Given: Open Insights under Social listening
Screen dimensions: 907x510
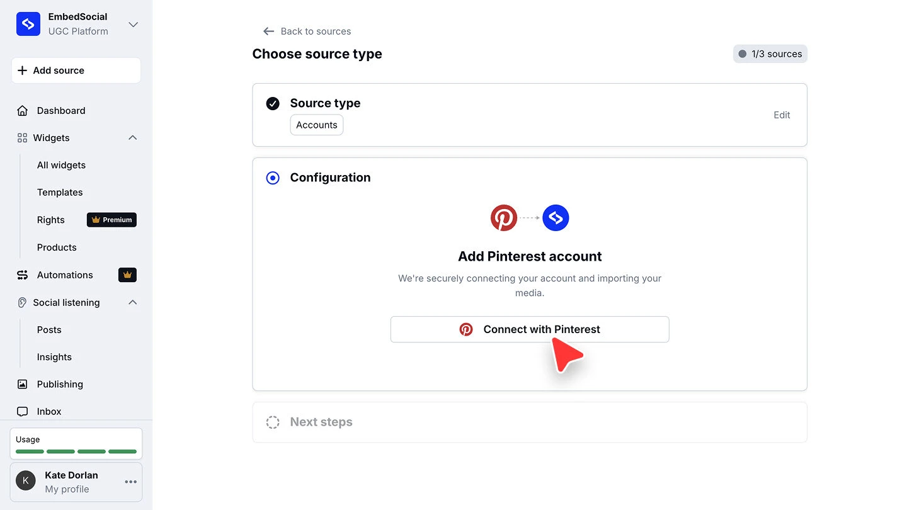Looking at the screenshot, I should coord(54,357).
